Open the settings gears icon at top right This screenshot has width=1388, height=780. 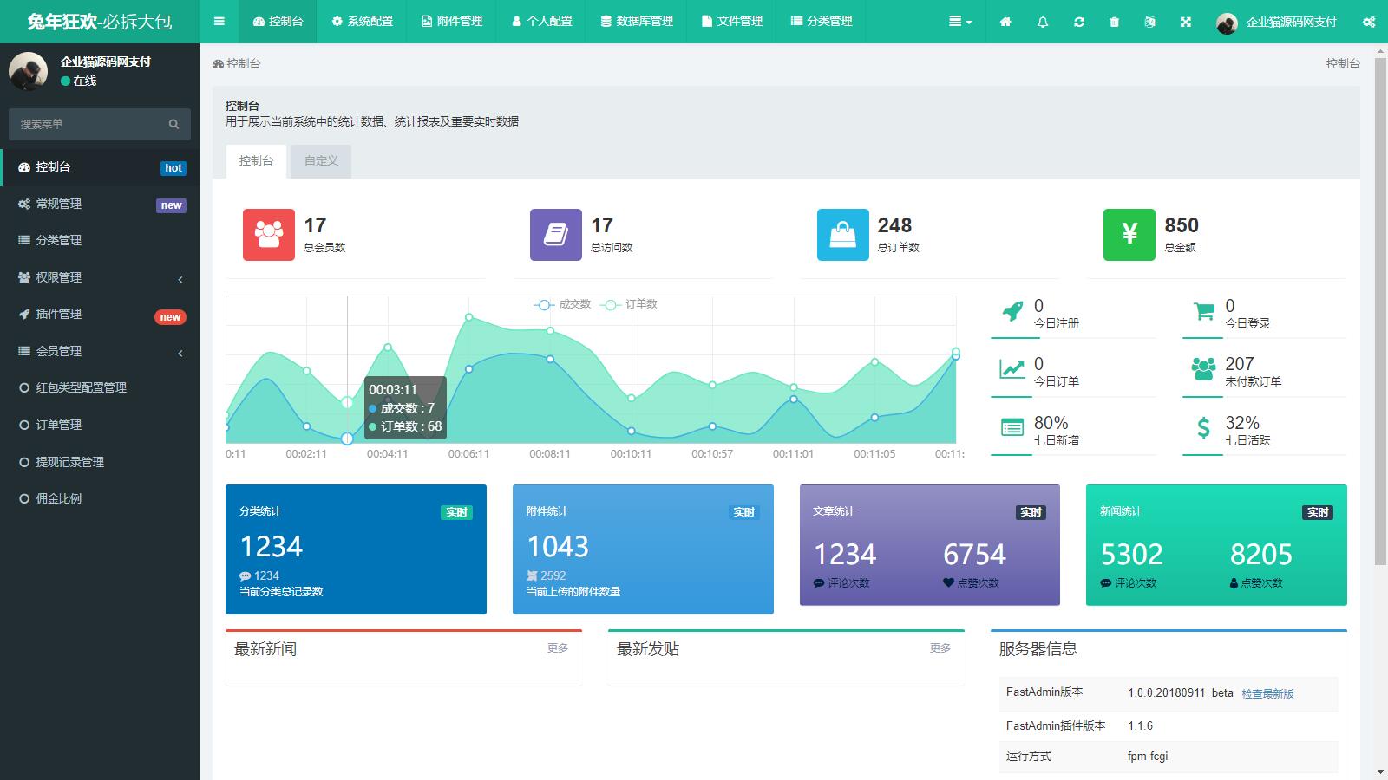[x=1368, y=22]
